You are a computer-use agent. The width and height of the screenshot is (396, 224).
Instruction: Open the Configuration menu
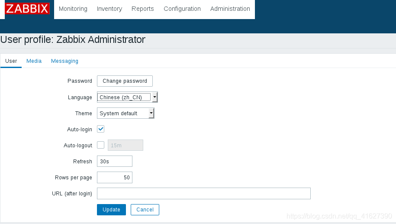tap(182, 9)
